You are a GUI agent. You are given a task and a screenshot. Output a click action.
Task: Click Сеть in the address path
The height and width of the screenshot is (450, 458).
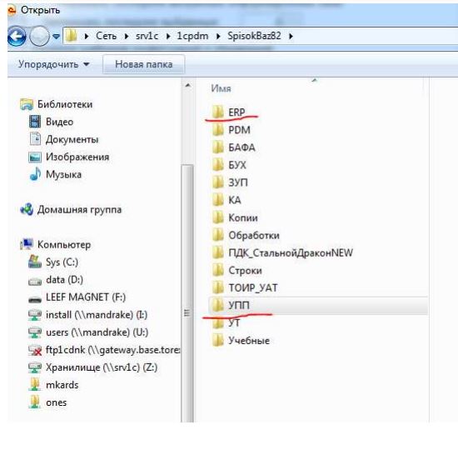coord(106,36)
